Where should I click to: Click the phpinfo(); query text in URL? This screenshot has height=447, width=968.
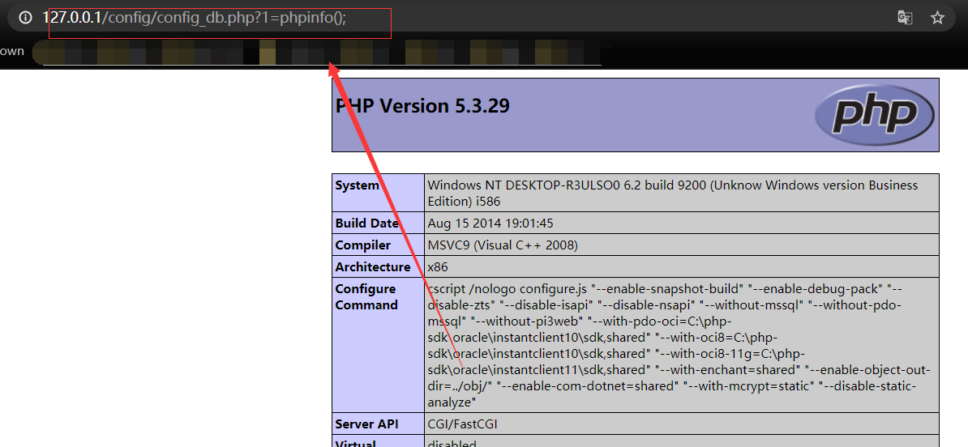pos(313,18)
